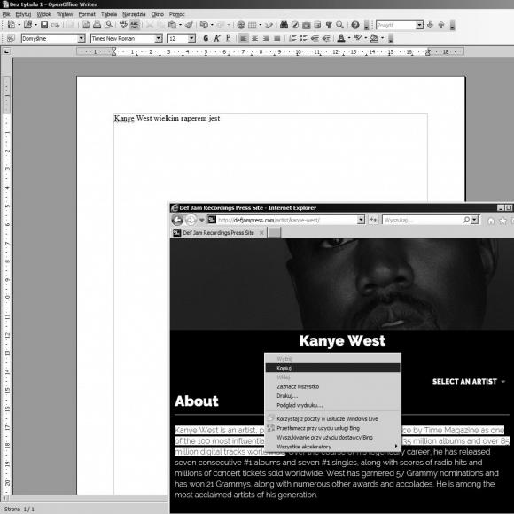Align text left in Writer
The image size is (514, 514).
pos(243,38)
